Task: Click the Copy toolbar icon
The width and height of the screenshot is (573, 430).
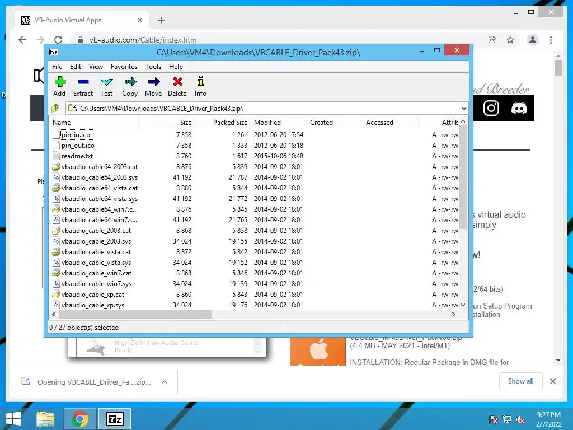Action: (x=130, y=82)
